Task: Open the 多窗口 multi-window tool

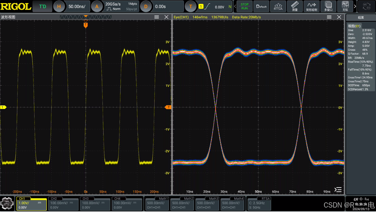Action: (328, 6)
